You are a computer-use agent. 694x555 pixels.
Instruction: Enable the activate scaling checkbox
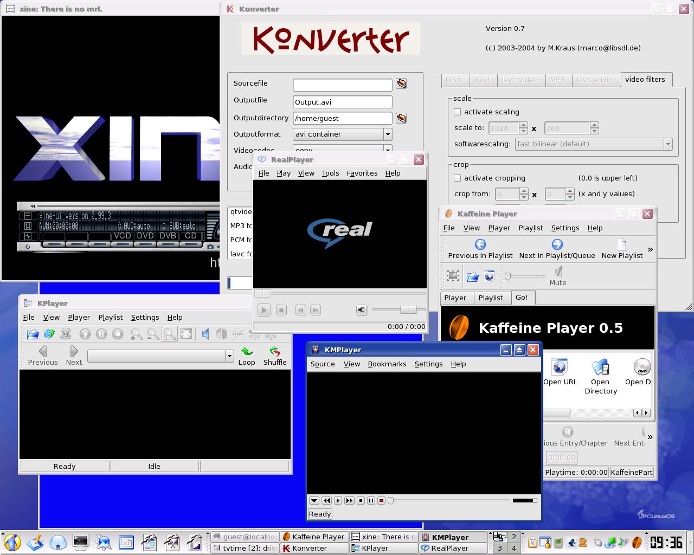458,112
